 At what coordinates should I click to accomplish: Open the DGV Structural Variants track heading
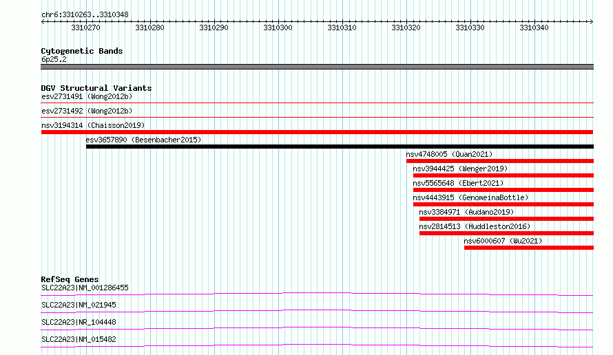click(x=96, y=88)
